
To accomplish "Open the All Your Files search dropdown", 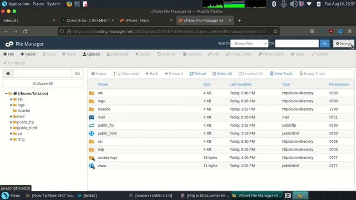I will click(x=249, y=43).
